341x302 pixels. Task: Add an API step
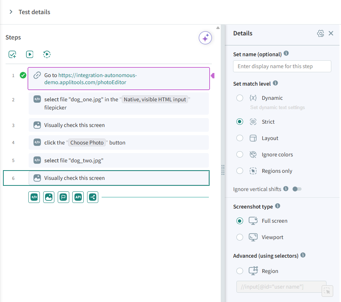[78, 197]
